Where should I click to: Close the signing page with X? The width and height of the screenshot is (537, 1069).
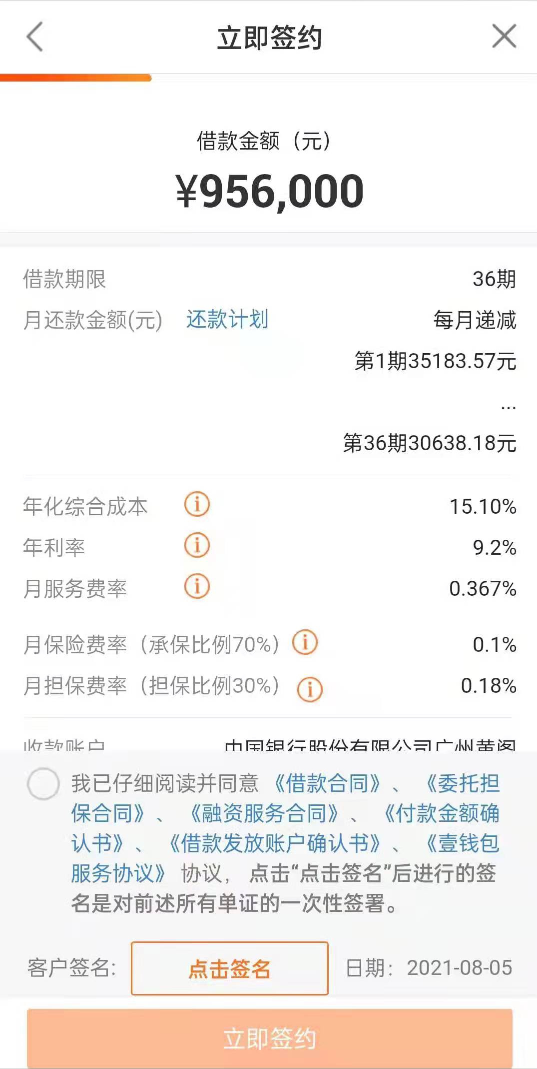[x=504, y=37]
